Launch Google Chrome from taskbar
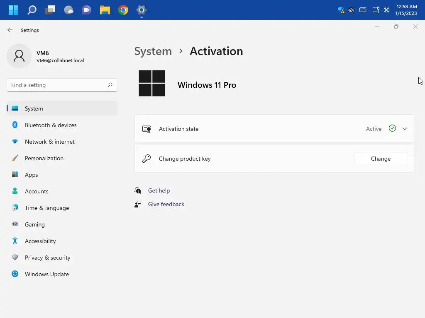The height and width of the screenshot is (318, 425). click(123, 10)
